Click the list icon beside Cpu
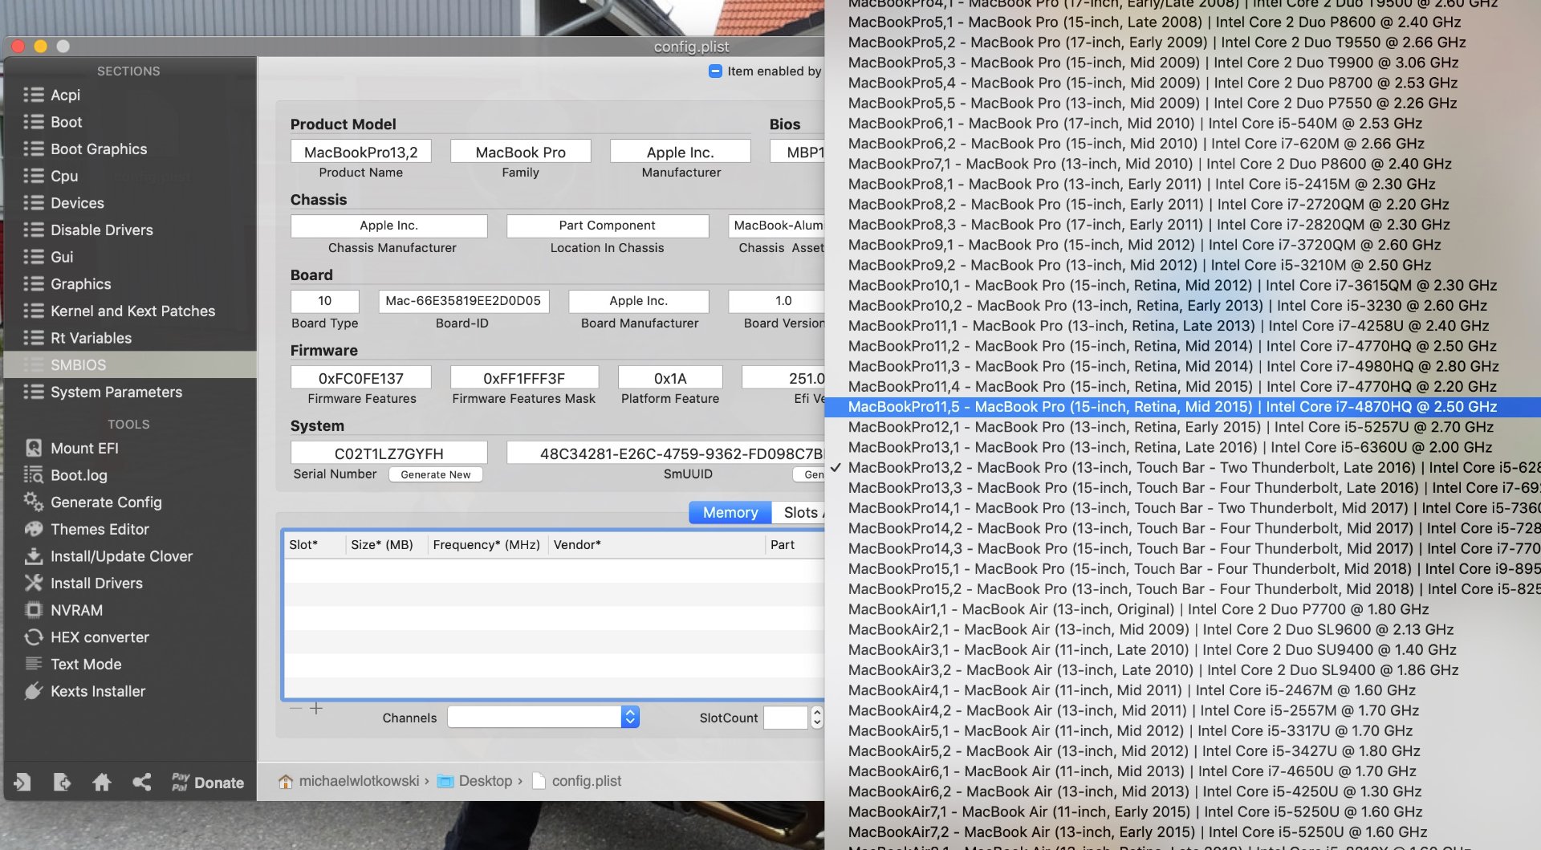 click(x=34, y=176)
